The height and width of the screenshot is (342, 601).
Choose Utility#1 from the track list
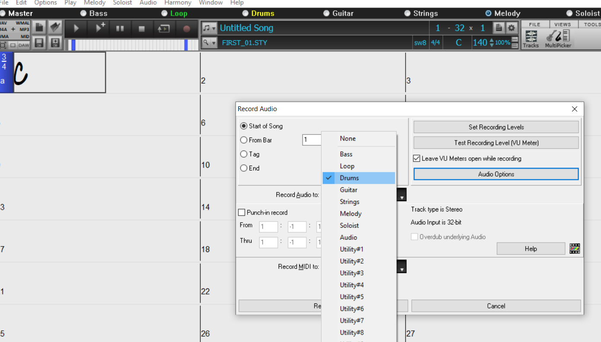click(x=359, y=249)
